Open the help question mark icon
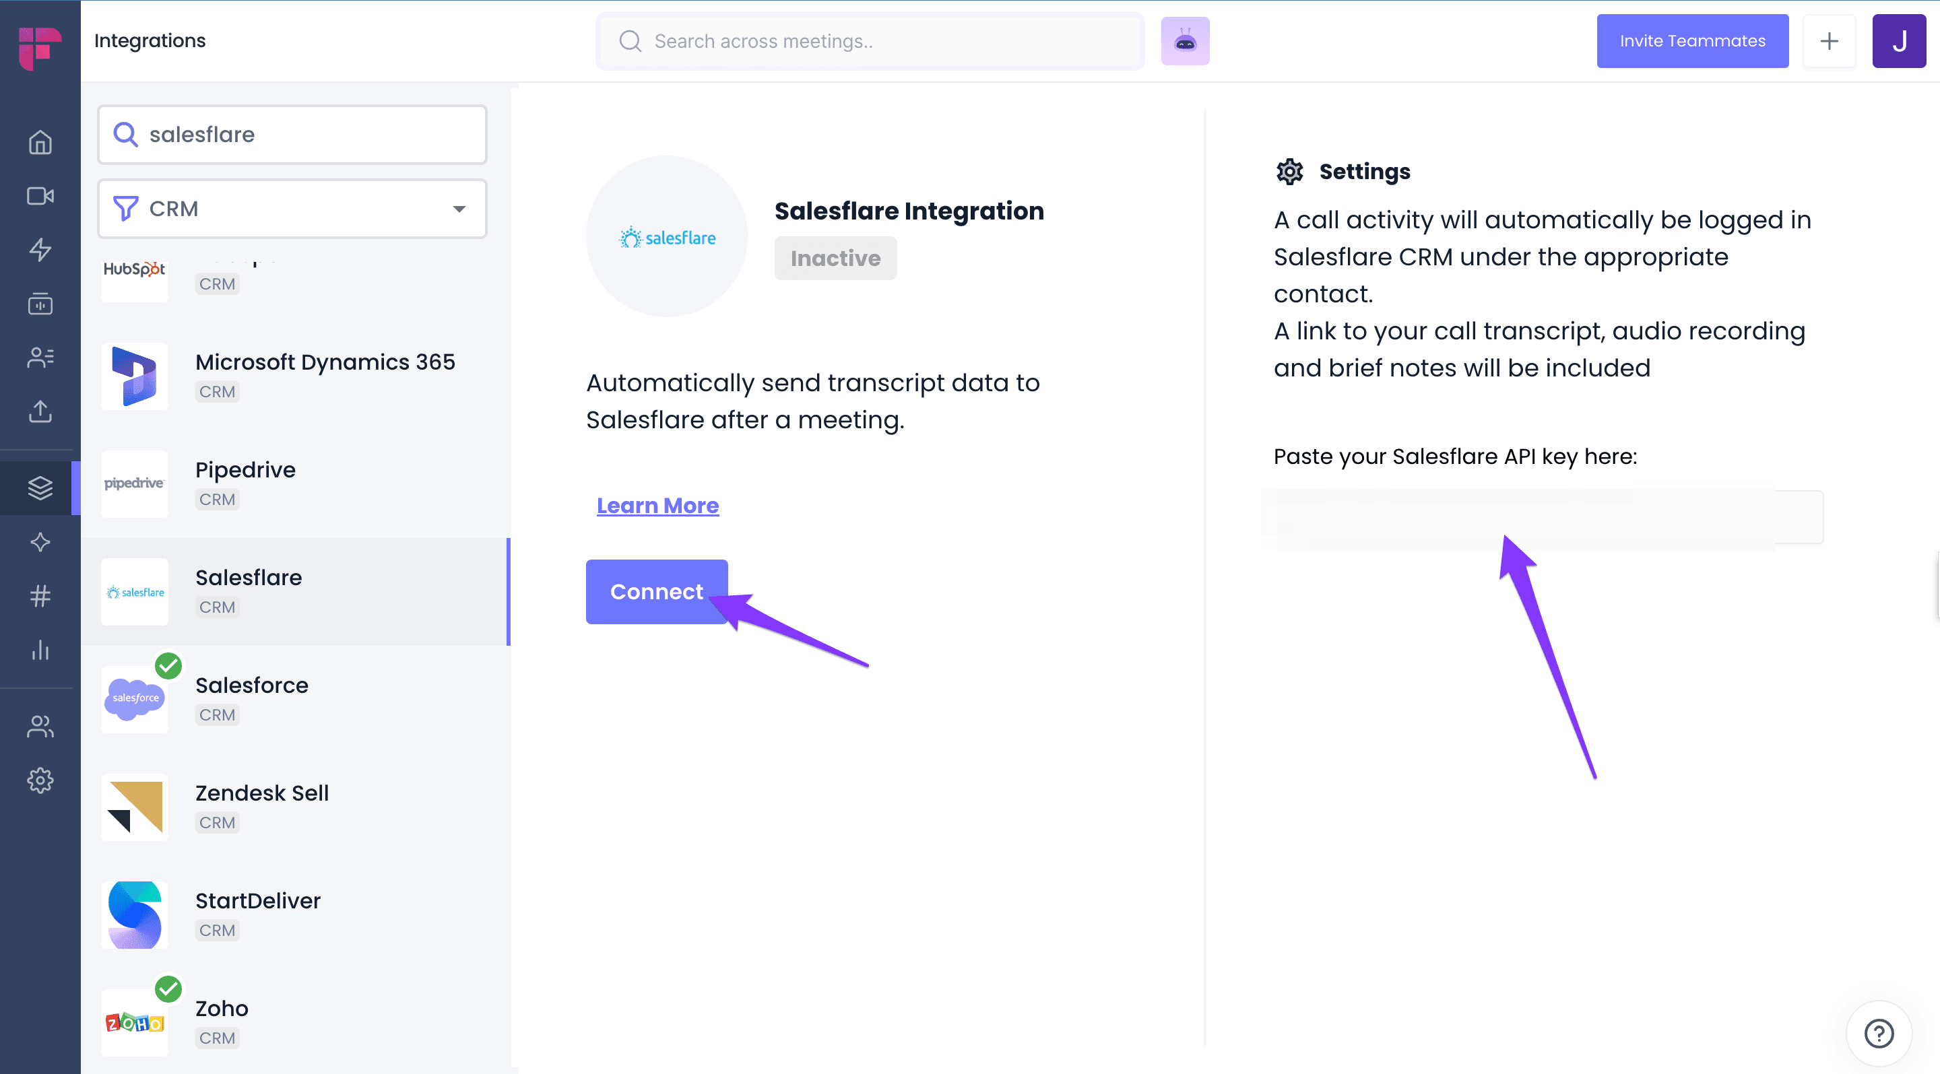1940x1074 pixels. click(x=1878, y=1034)
